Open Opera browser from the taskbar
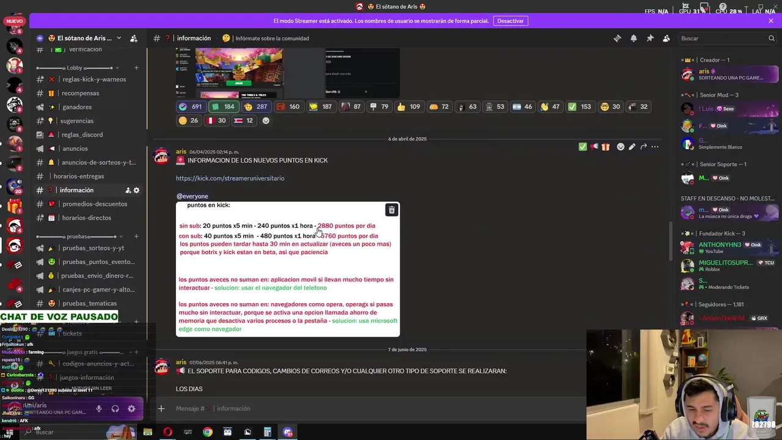Viewport: 782px width, 440px height. coord(167,432)
